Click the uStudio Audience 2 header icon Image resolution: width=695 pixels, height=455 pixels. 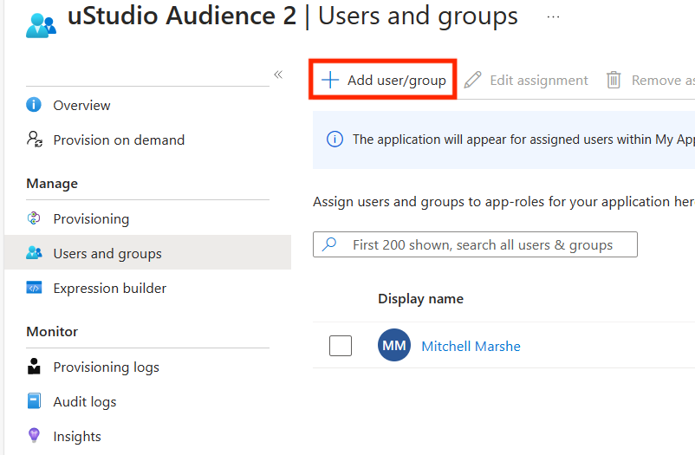click(42, 26)
